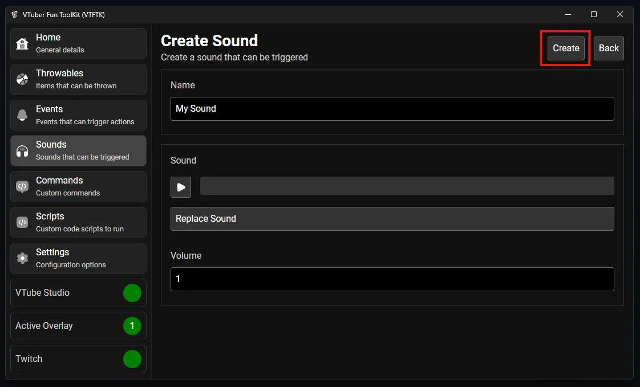Click the Sounds headphones icon
The height and width of the screenshot is (387, 640).
click(x=22, y=151)
